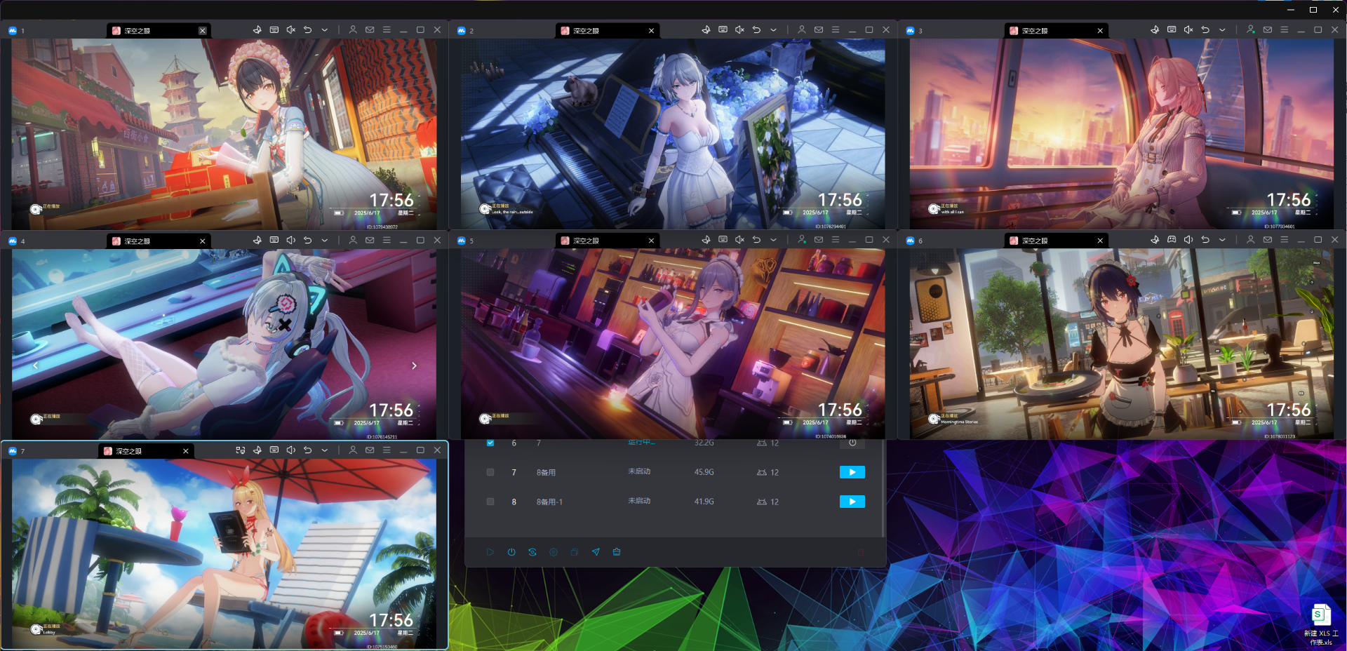Click the back arrow icon in window 3
The height and width of the screenshot is (651, 1347).
tap(1205, 30)
